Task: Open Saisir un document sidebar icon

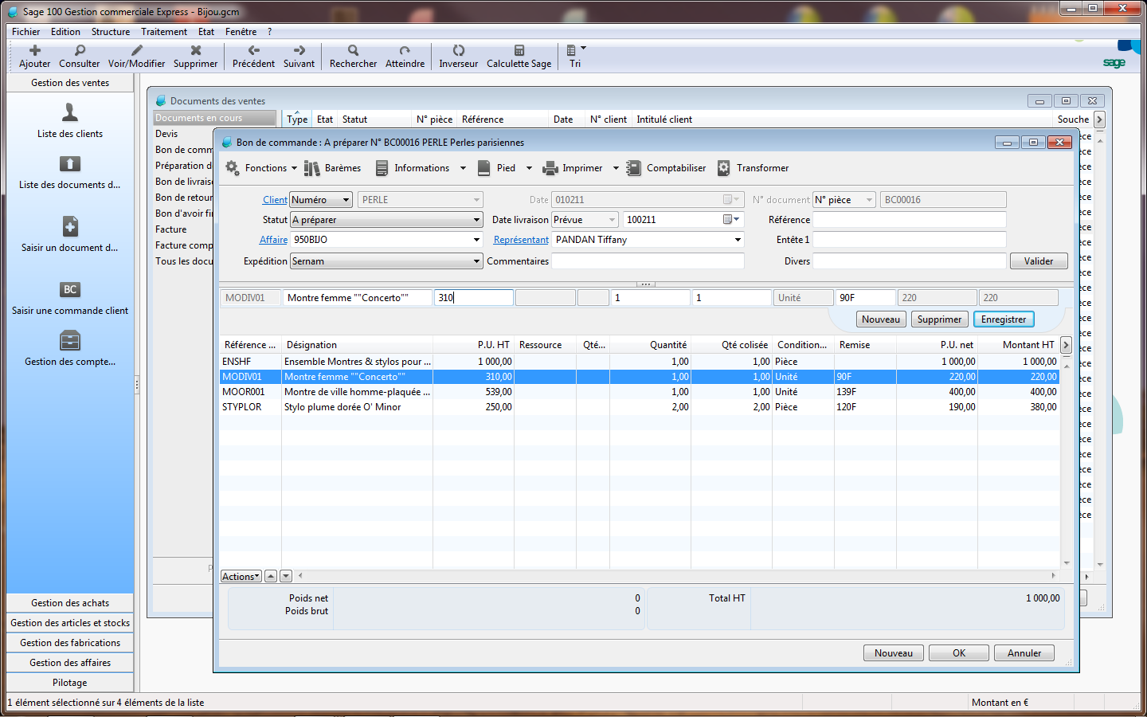Action: (x=70, y=226)
